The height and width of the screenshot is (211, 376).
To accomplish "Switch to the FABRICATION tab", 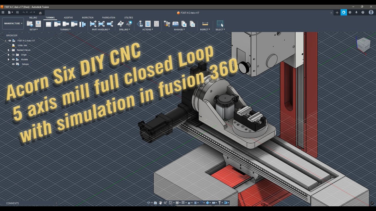I will point(109,18).
